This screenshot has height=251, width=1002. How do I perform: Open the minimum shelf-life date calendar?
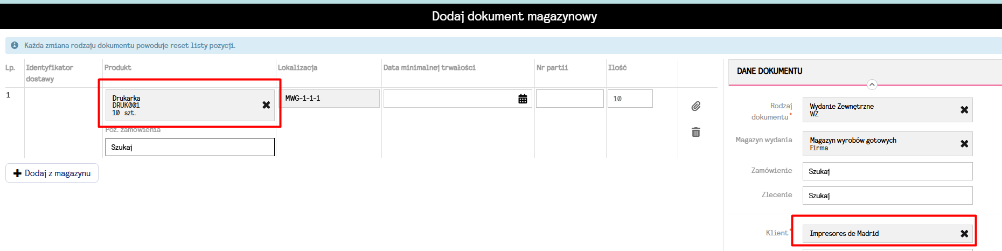point(523,99)
